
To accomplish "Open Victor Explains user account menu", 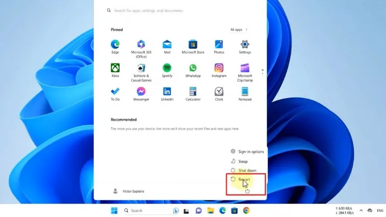I will [x=128, y=191].
